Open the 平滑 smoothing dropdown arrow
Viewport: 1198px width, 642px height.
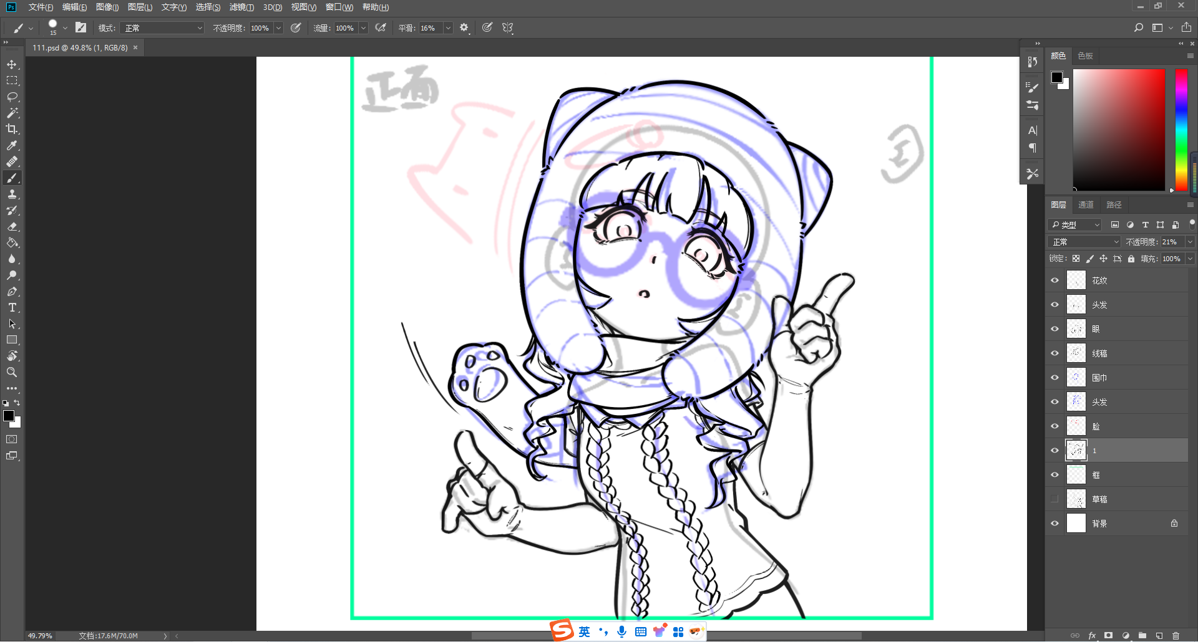click(x=448, y=28)
